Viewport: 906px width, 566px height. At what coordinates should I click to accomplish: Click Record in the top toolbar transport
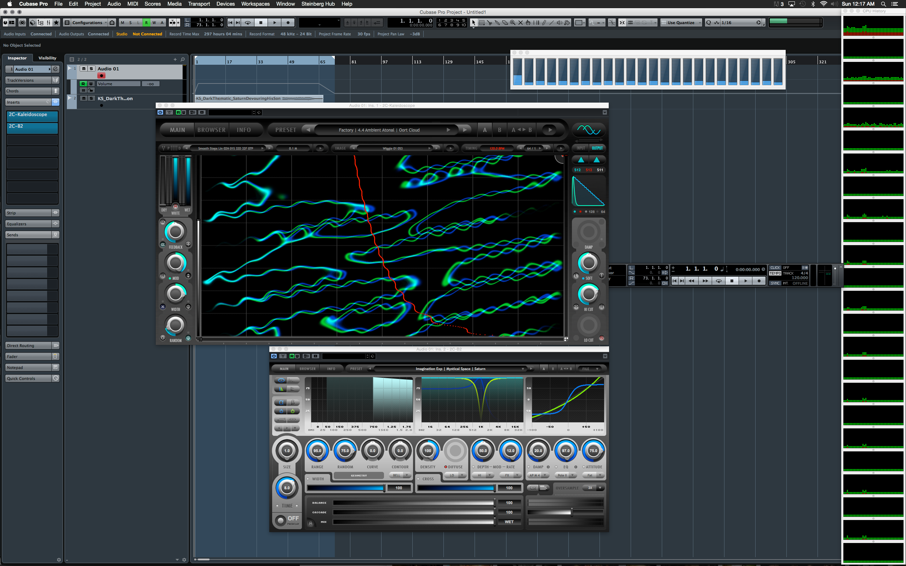point(288,23)
